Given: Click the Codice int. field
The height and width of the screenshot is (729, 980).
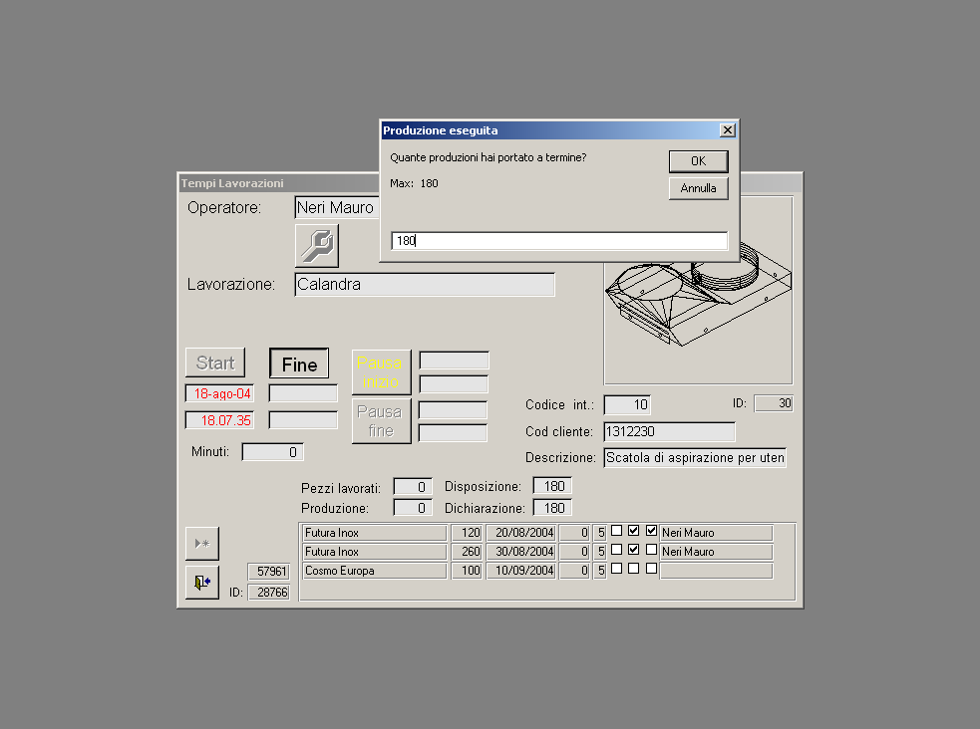Looking at the screenshot, I should click(x=627, y=405).
